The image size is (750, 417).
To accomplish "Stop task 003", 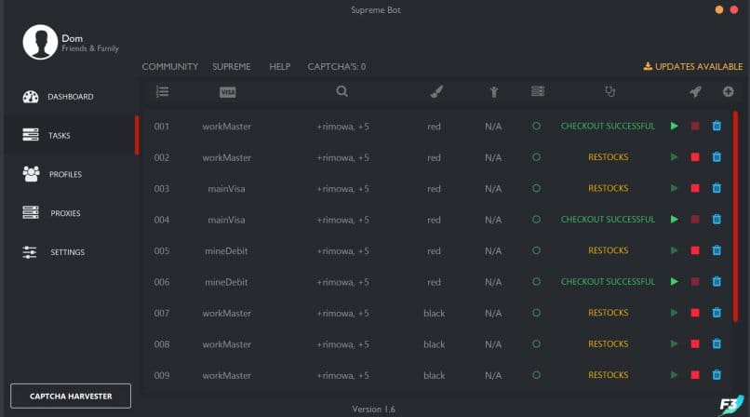I will (695, 188).
